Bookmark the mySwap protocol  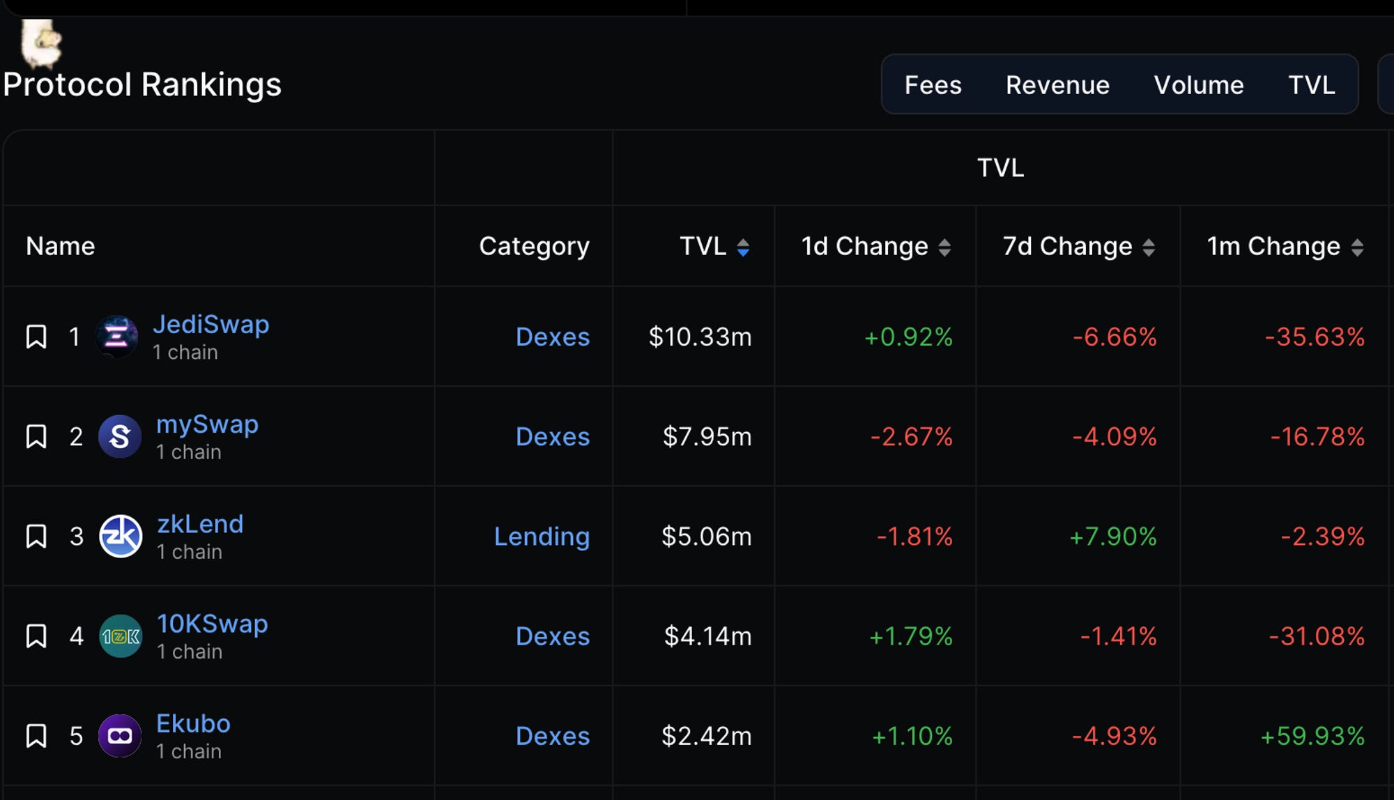tap(36, 436)
